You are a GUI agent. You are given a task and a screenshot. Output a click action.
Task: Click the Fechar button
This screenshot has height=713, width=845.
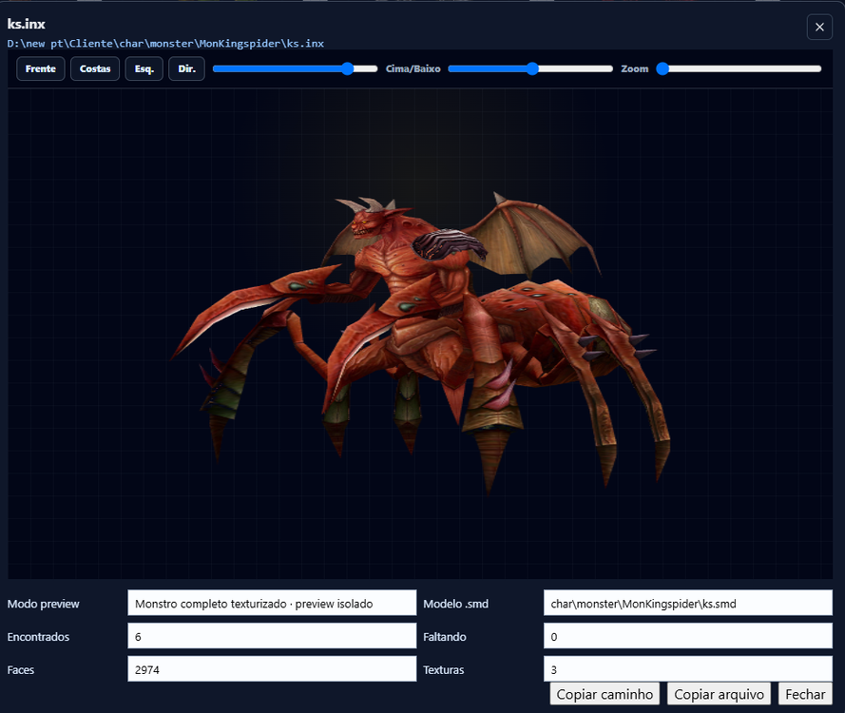(805, 694)
